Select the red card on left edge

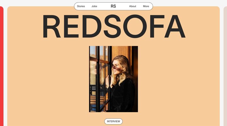pyautogui.click(x=2, y=66)
